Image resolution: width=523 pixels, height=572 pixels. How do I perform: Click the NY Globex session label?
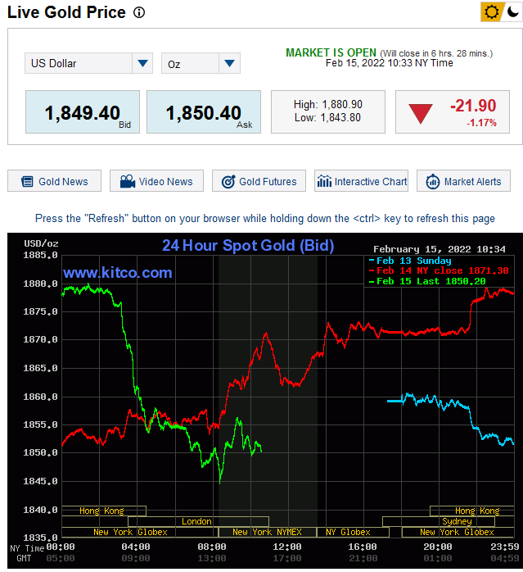coord(348,532)
